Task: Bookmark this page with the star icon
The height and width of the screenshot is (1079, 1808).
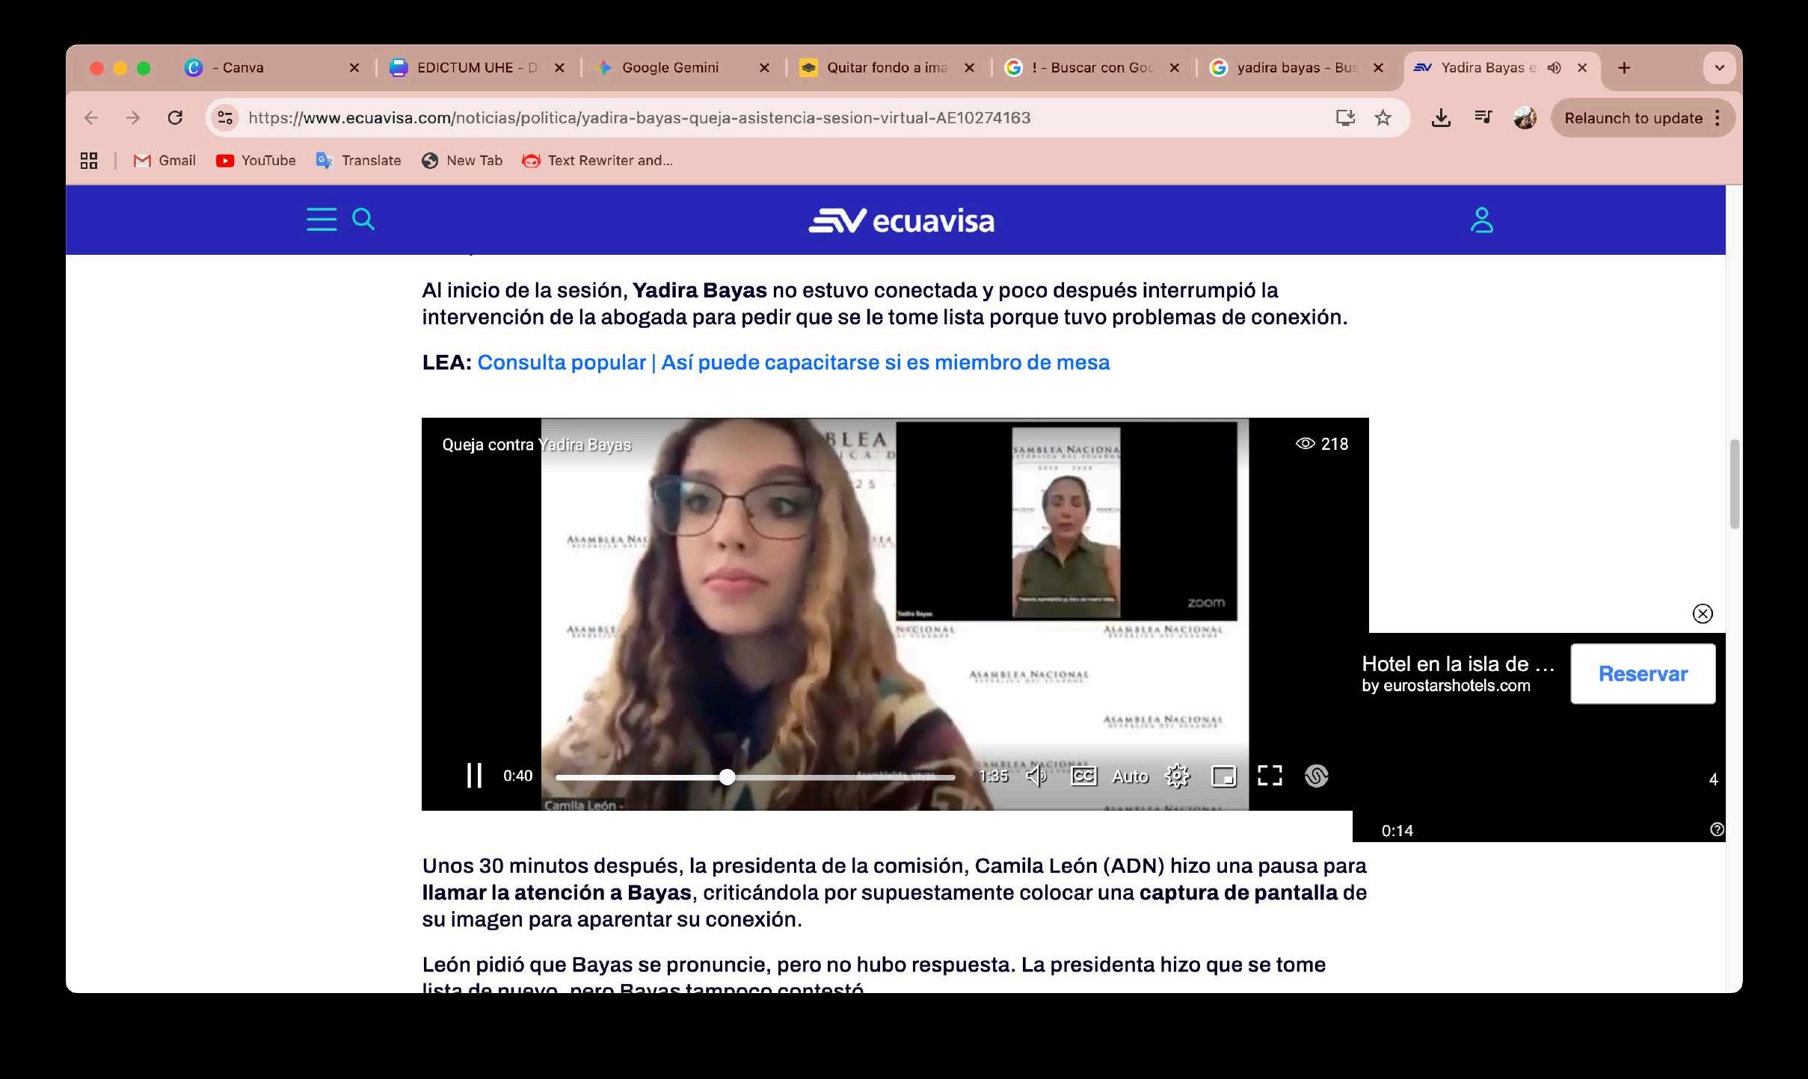Action: pyautogui.click(x=1383, y=118)
